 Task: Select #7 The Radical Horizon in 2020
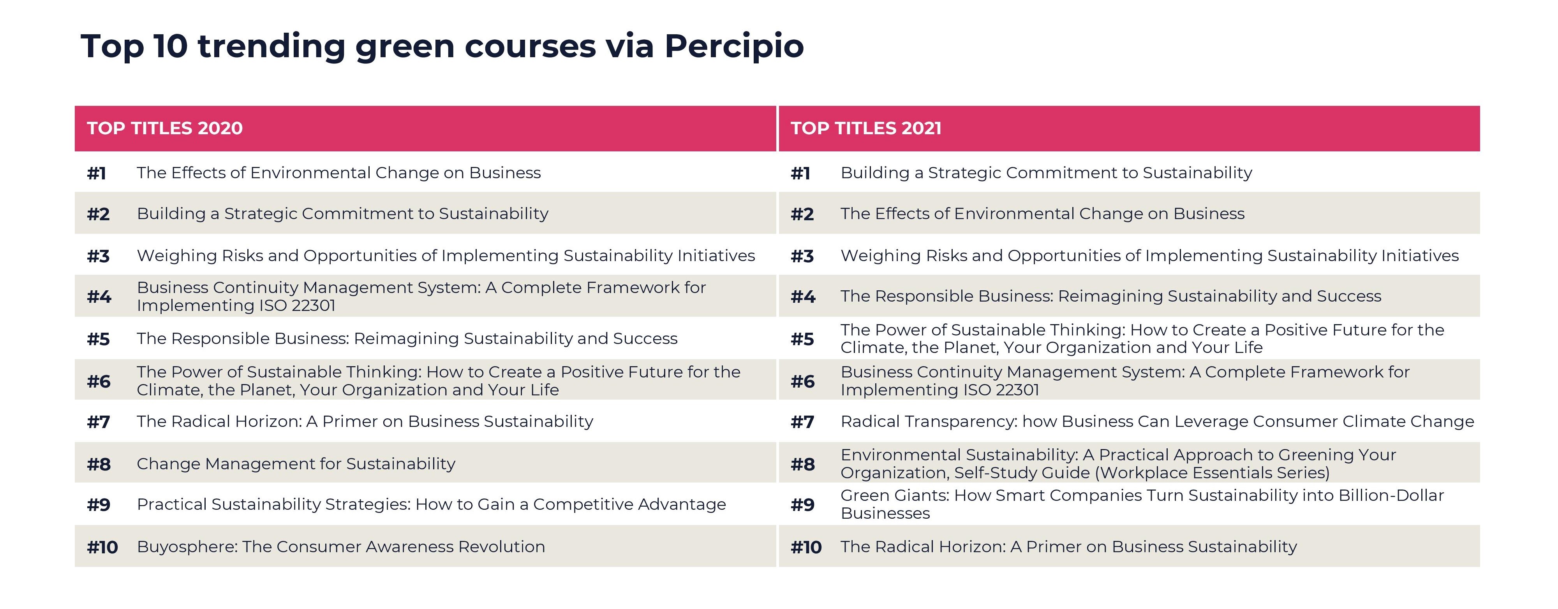(365, 422)
